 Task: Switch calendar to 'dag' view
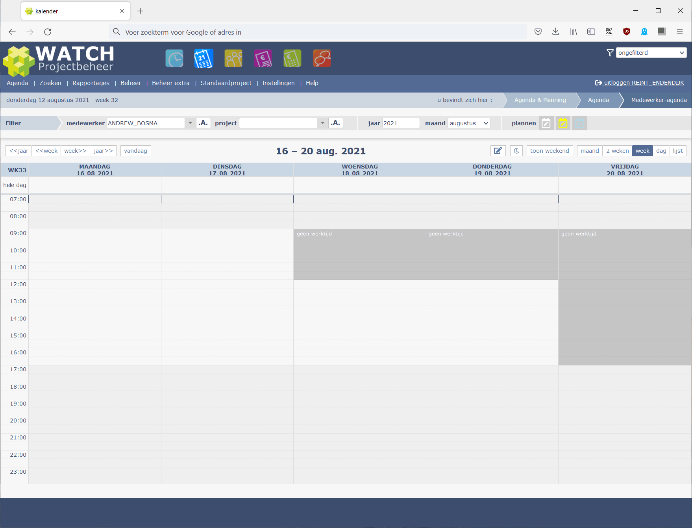coord(661,151)
